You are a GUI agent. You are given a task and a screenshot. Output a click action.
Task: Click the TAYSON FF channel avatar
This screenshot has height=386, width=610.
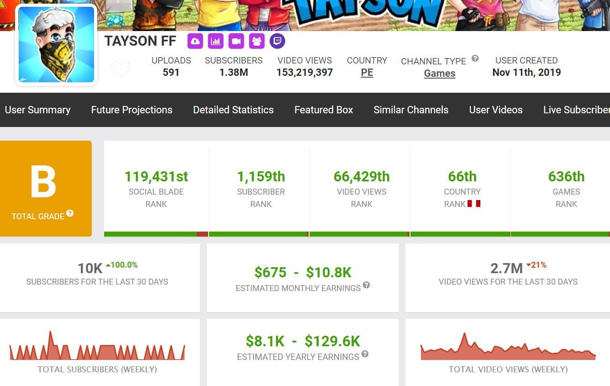click(56, 44)
